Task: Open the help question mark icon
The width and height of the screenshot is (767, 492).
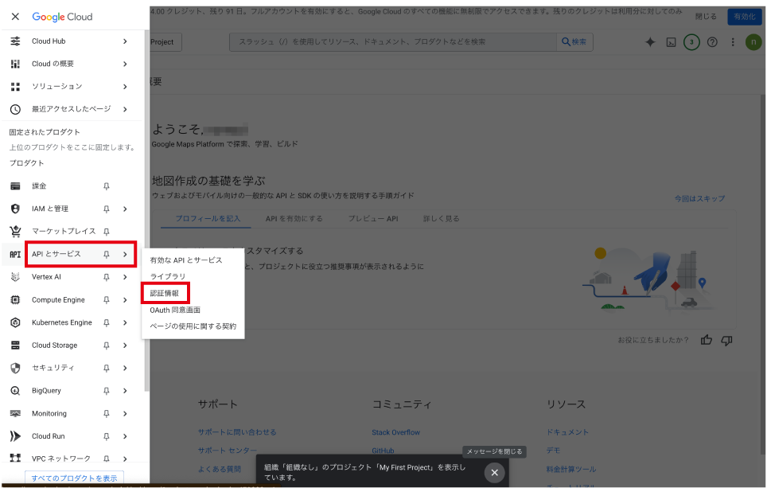Action: click(x=712, y=42)
